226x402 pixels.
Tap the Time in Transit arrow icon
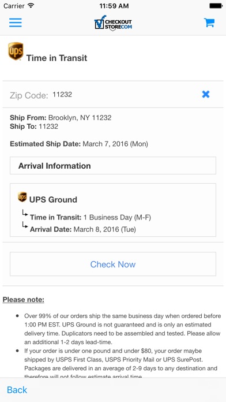pos(25,213)
